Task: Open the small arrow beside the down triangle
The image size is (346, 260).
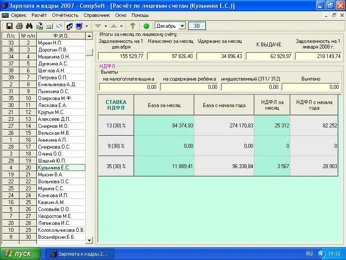Action: pos(106,26)
